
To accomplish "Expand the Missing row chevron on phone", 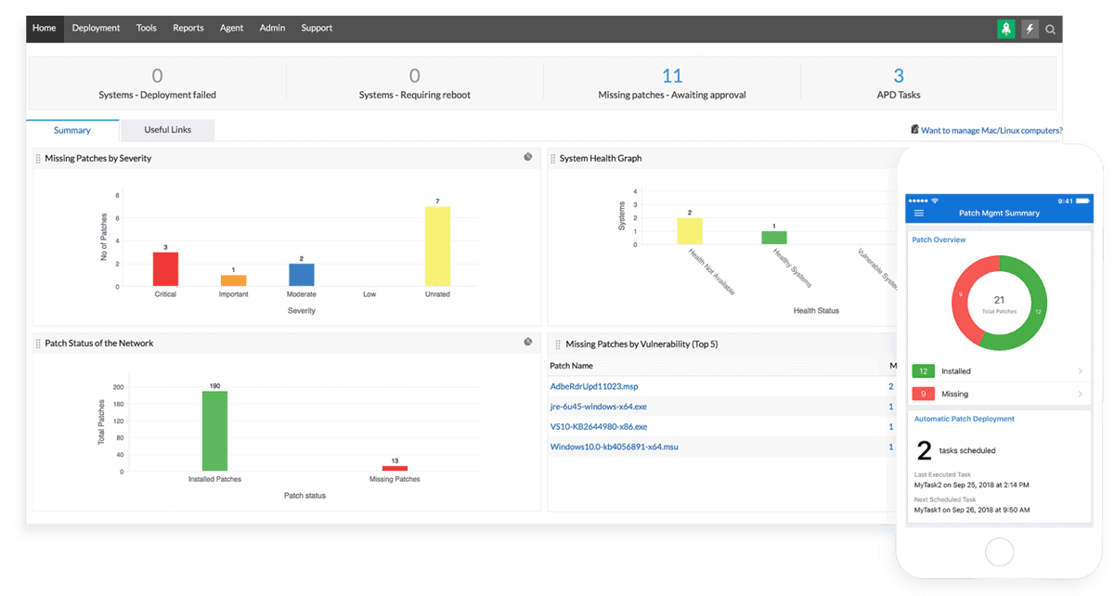I will pos(1080,395).
